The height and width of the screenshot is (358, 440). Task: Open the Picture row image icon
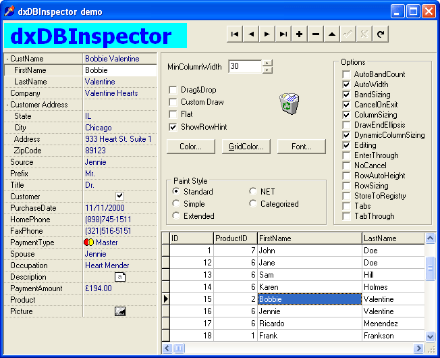pos(120,311)
